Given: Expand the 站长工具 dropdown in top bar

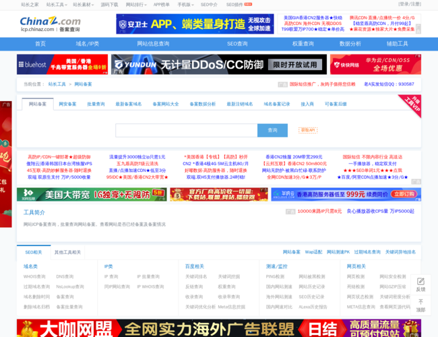Looking at the screenshot, I should 57,5.
